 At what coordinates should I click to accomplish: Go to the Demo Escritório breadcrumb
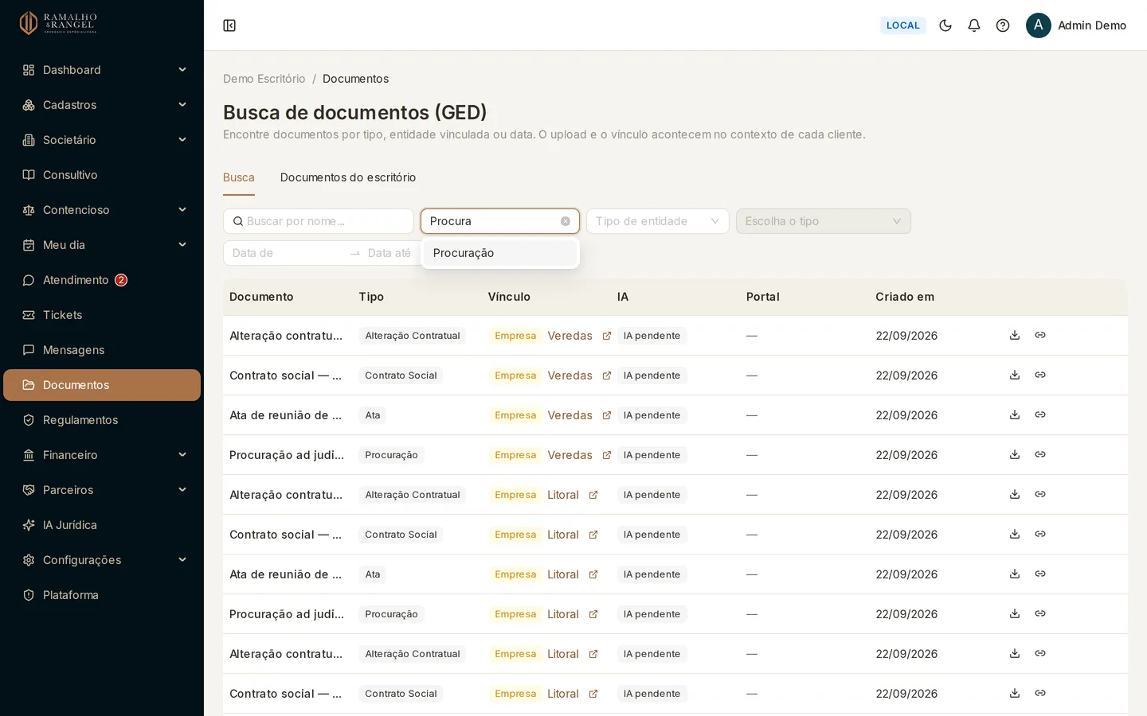264,79
